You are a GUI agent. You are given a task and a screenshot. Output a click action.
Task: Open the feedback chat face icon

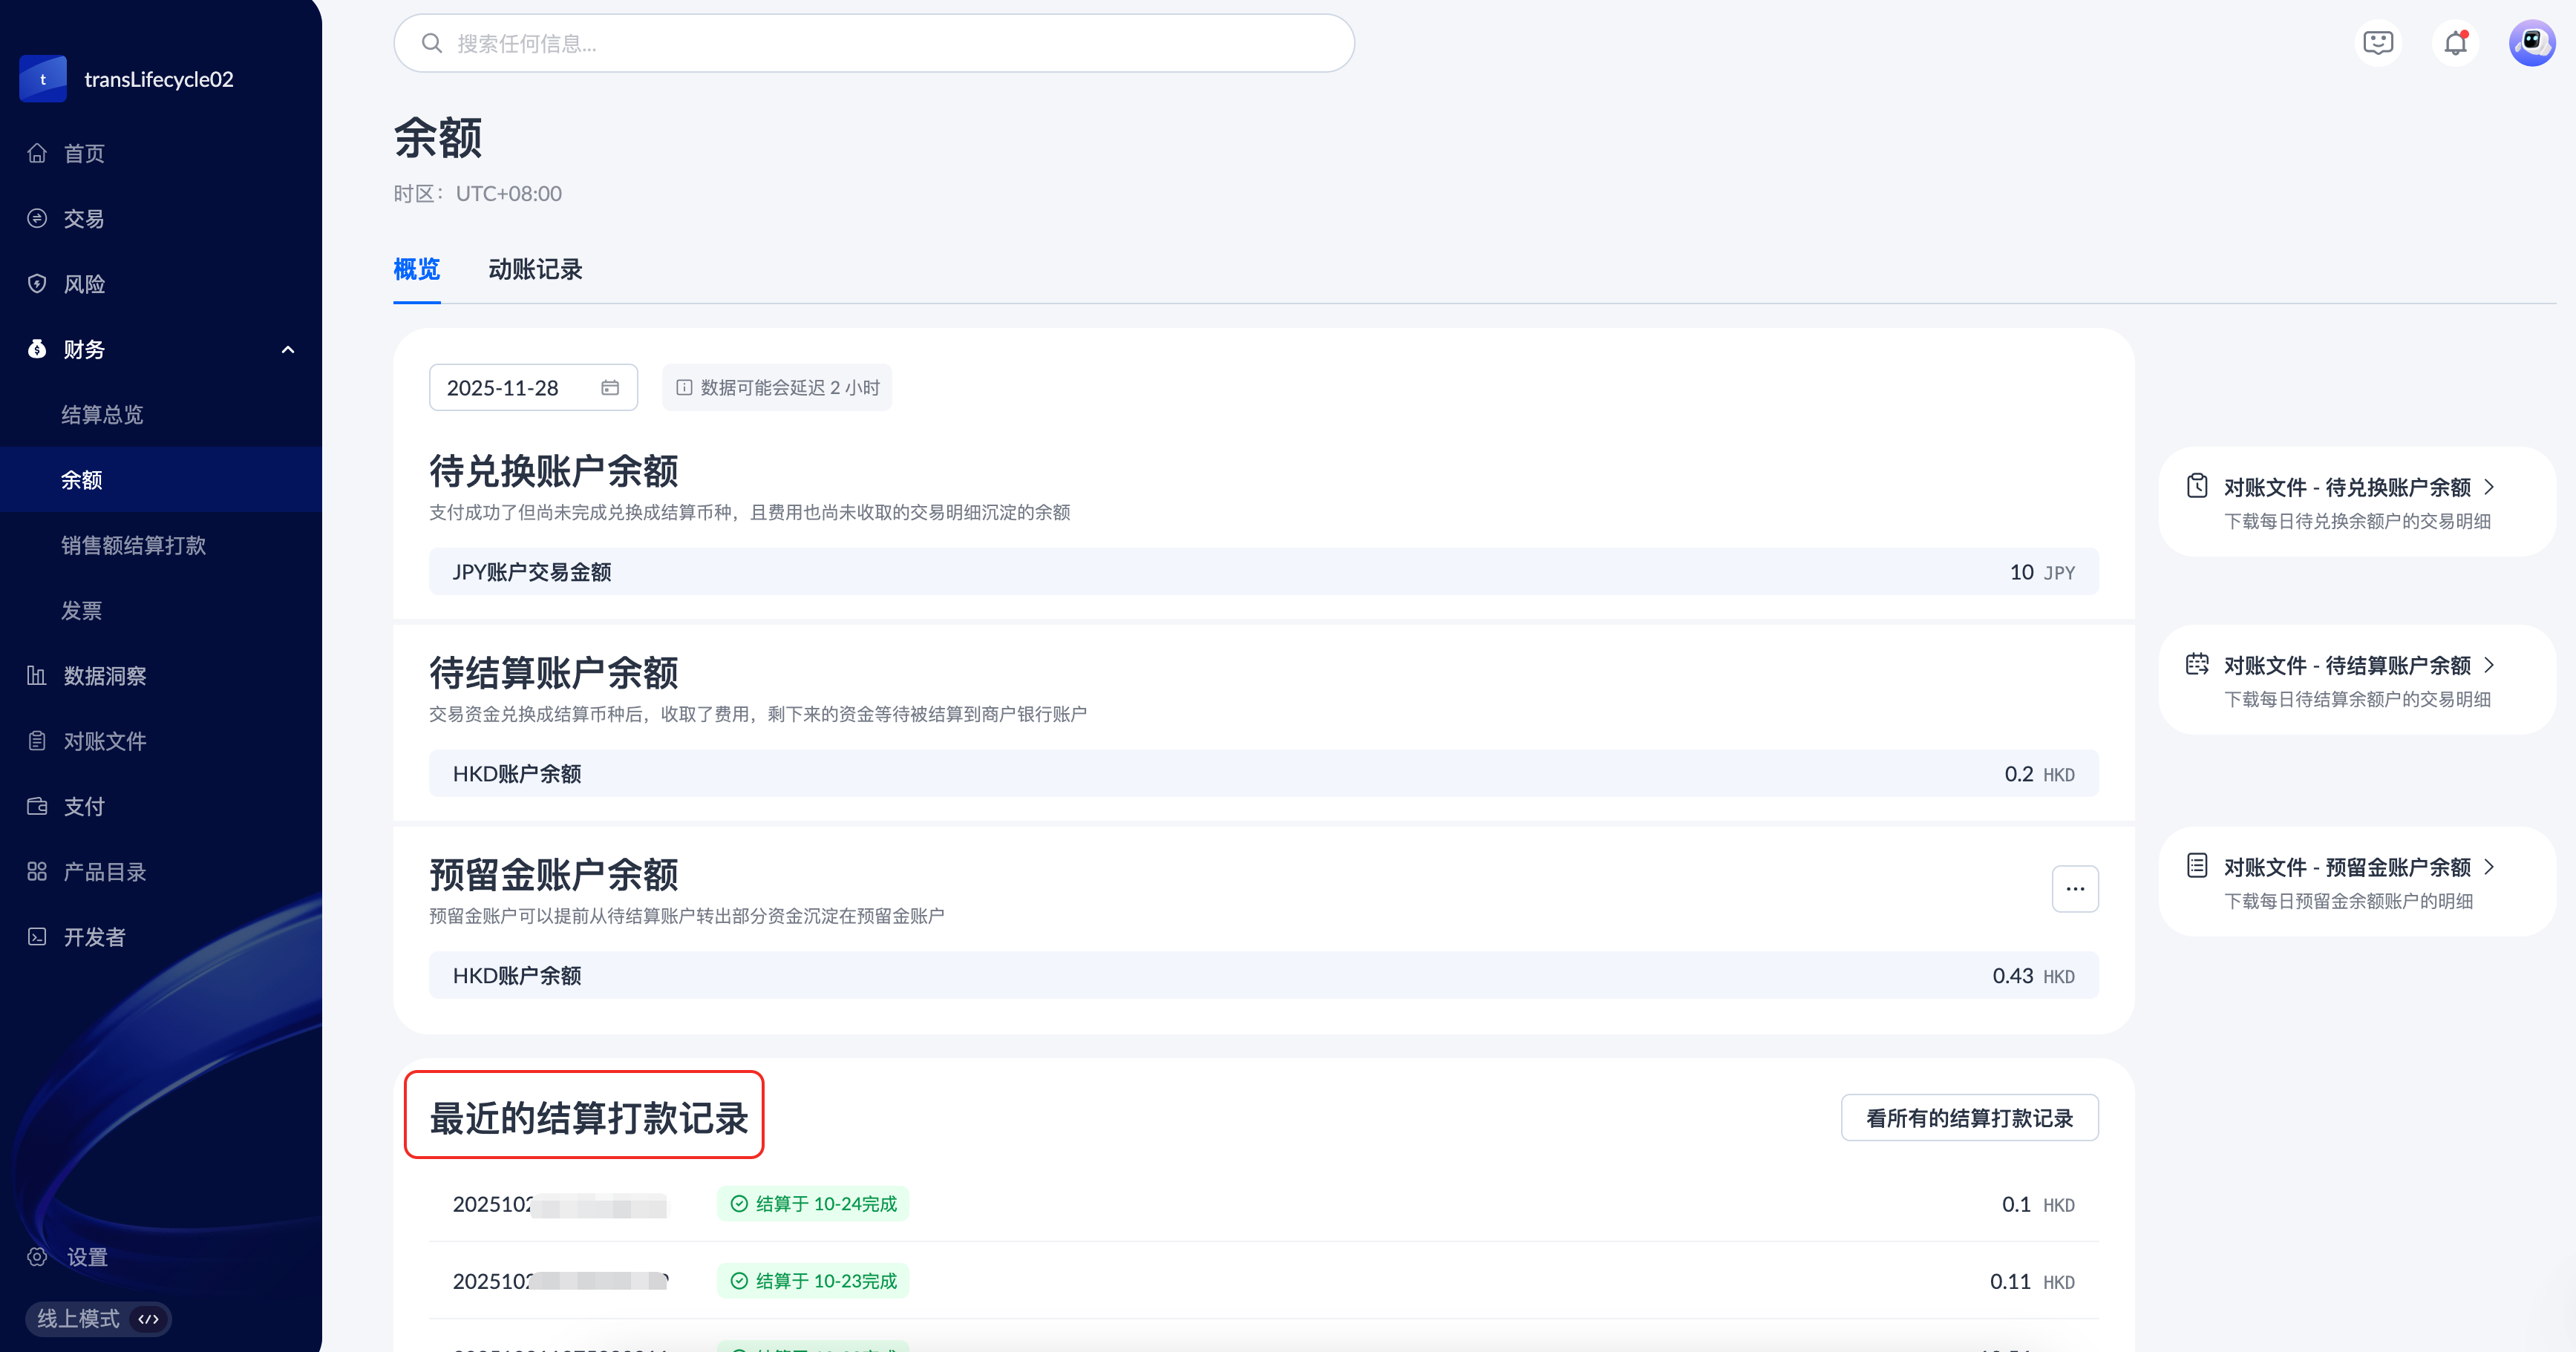(2377, 43)
